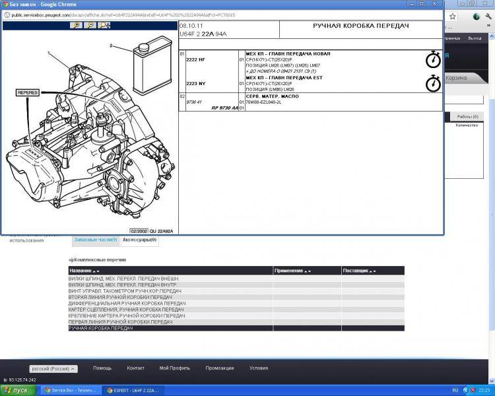The image size is (495, 396).
Task: Switch to Запасные части tab
Action: [95, 240]
